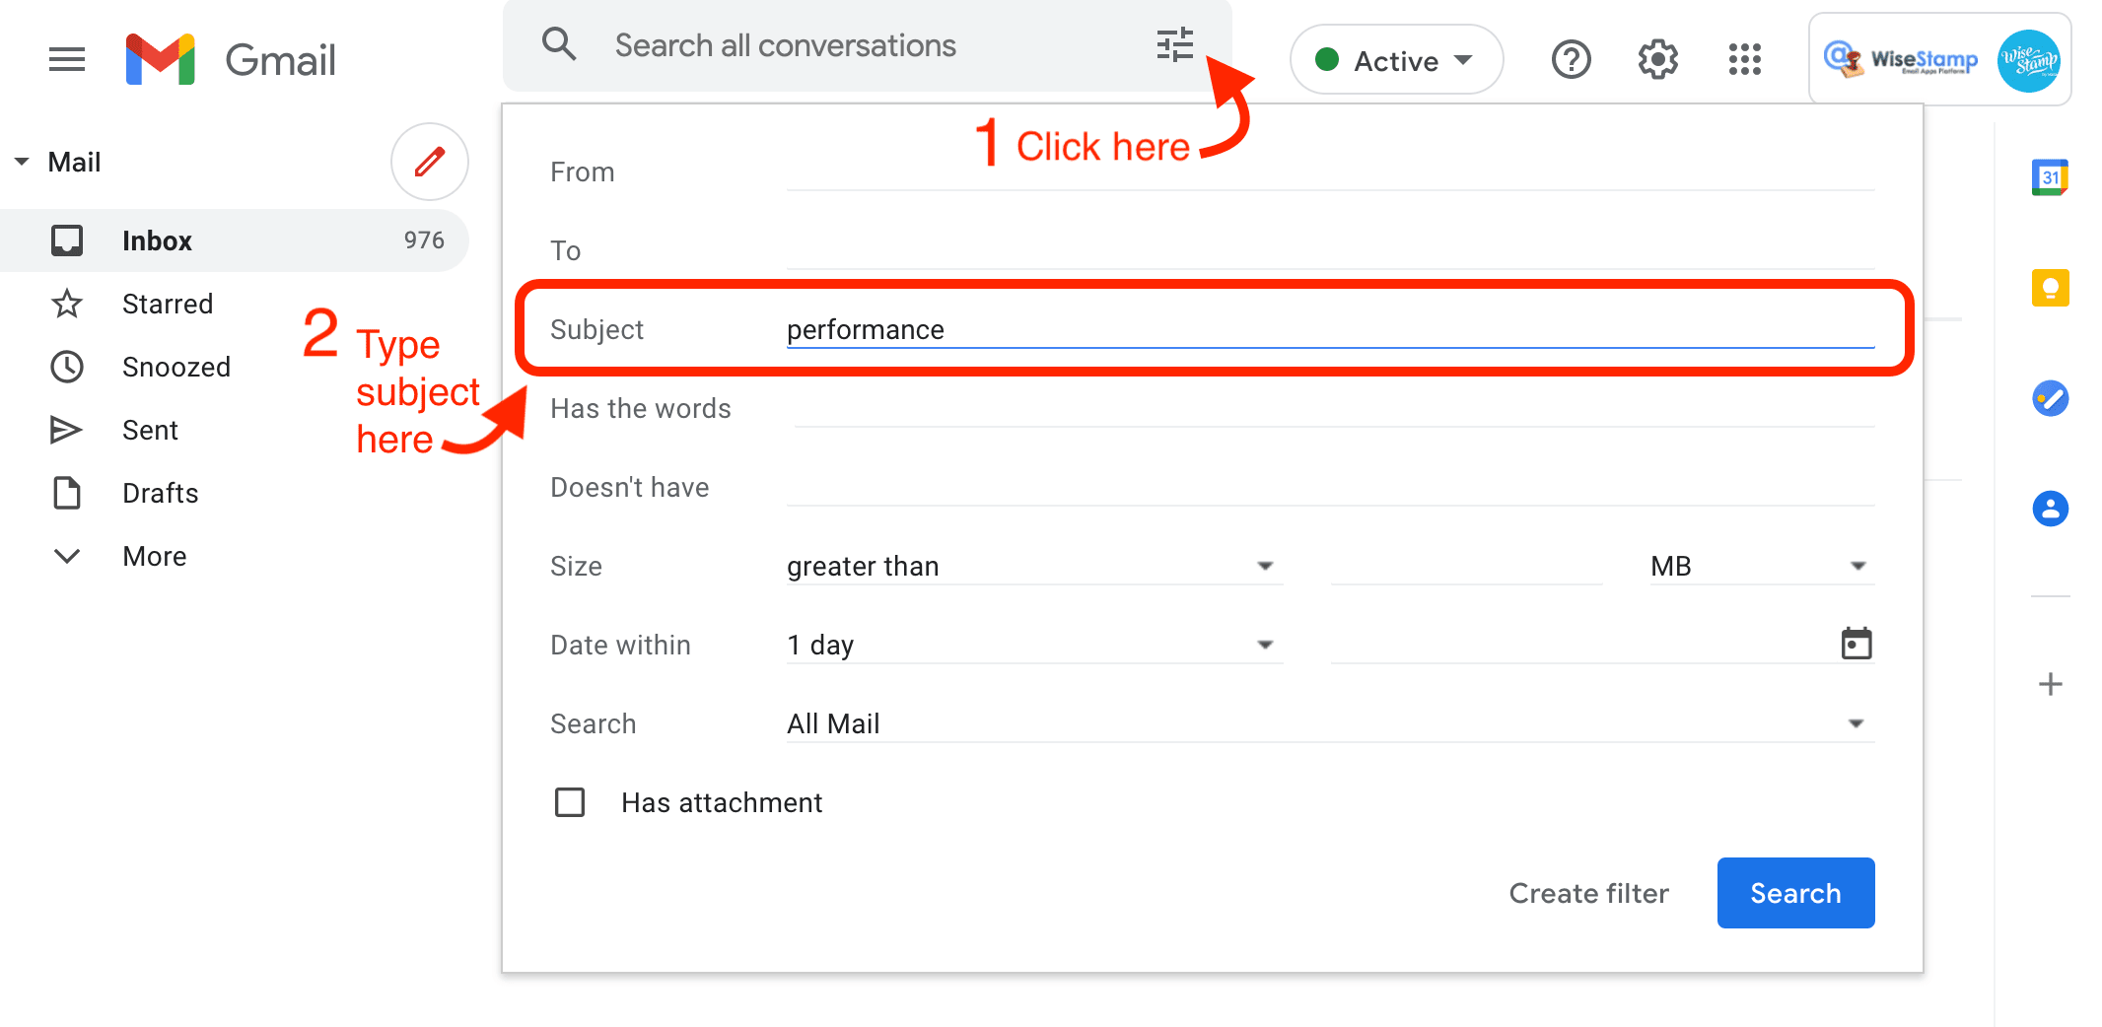The height and width of the screenshot is (1027, 2102).
Task: Open the calendar date picker icon
Action: click(1857, 645)
